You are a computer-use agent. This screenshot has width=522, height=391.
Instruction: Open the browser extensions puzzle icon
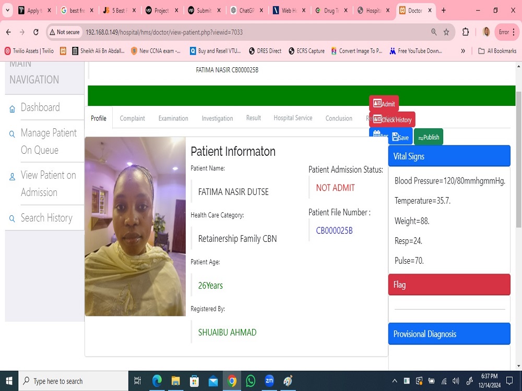coord(466,32)
